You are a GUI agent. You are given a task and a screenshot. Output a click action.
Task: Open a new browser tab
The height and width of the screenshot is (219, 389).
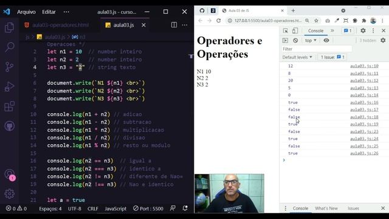coord(293,10)
